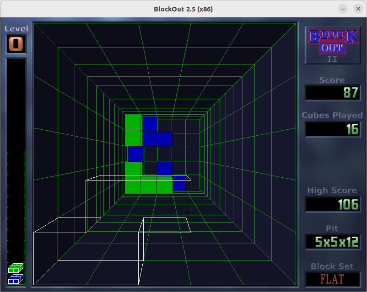The height and width of the screenshot is (292, 367).
Task: Click the BlockOut 2.5 (x86) window title
Action: coord(183,9)
